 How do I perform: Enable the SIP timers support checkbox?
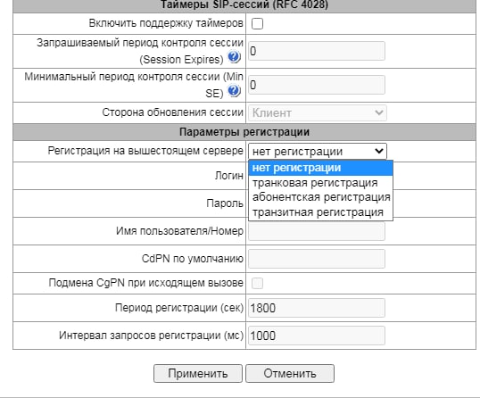coord(257,23)
